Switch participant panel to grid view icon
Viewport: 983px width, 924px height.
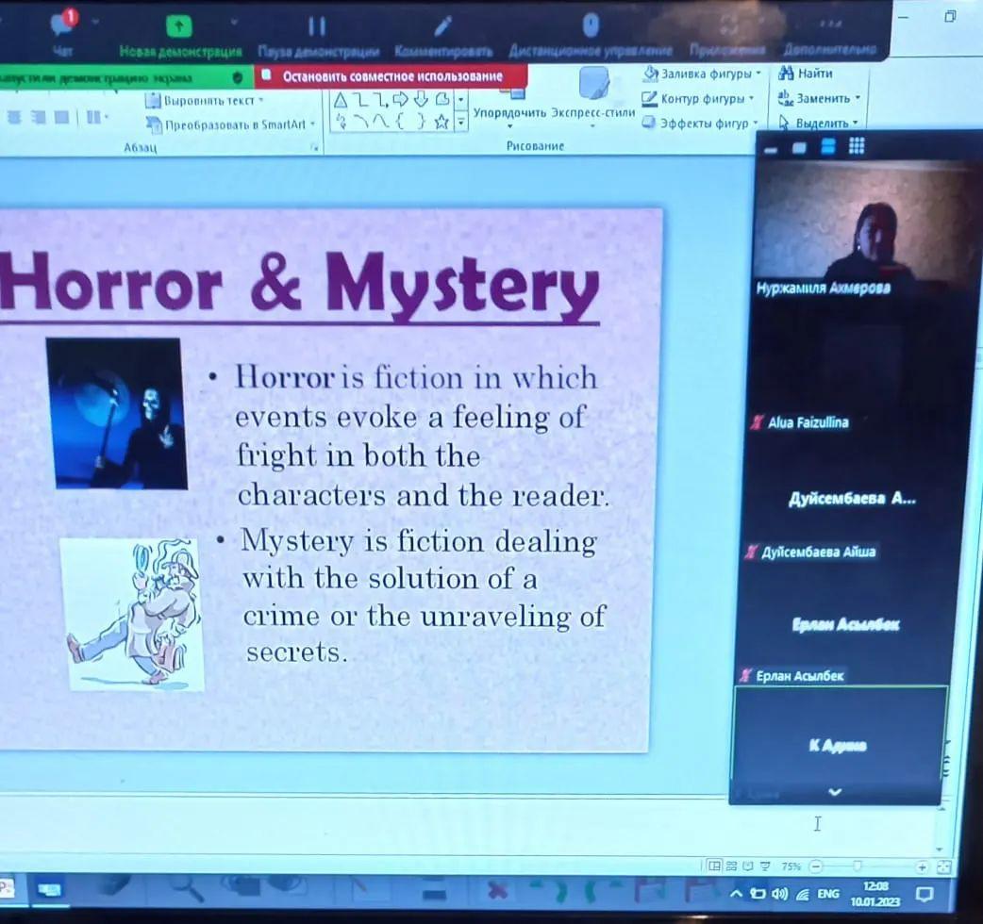pos(857,146)
